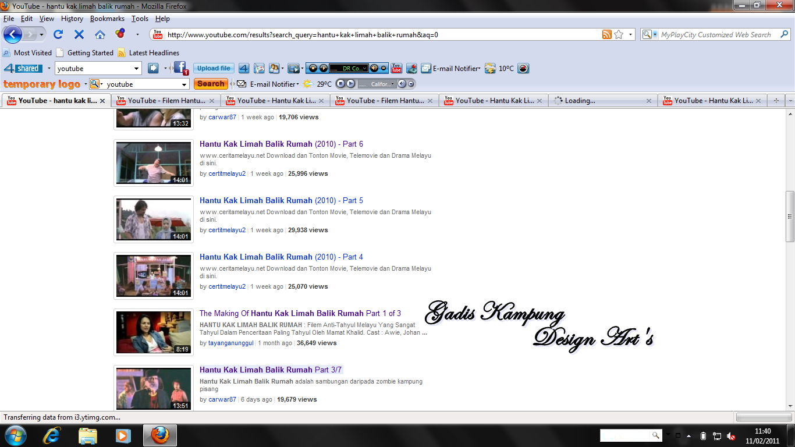Screen dimensions: 795x447
Task: Click the Part 6 video thumbnail
Action: pos(154,163)
